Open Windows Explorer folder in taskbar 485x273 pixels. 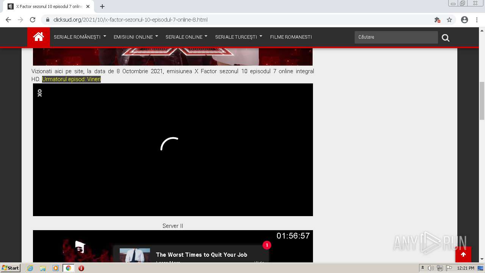pos(43,268)
